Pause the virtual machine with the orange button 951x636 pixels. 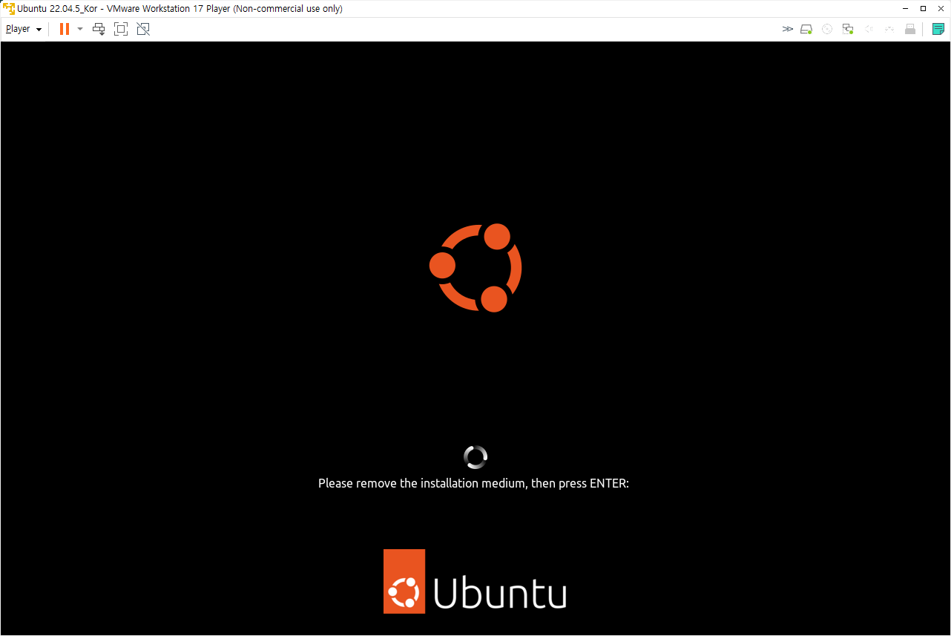(65, 29)
